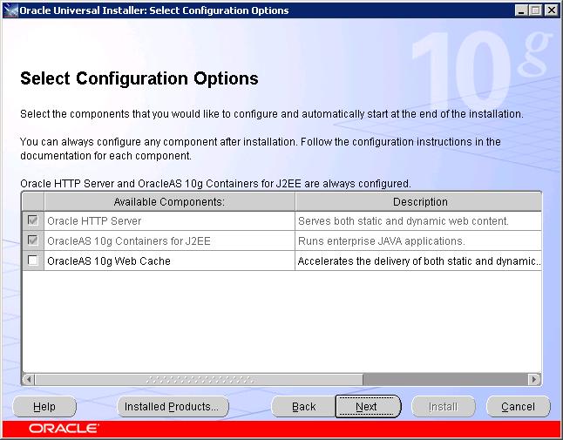
Task: Click the Available Components column header
Action: 169,201
